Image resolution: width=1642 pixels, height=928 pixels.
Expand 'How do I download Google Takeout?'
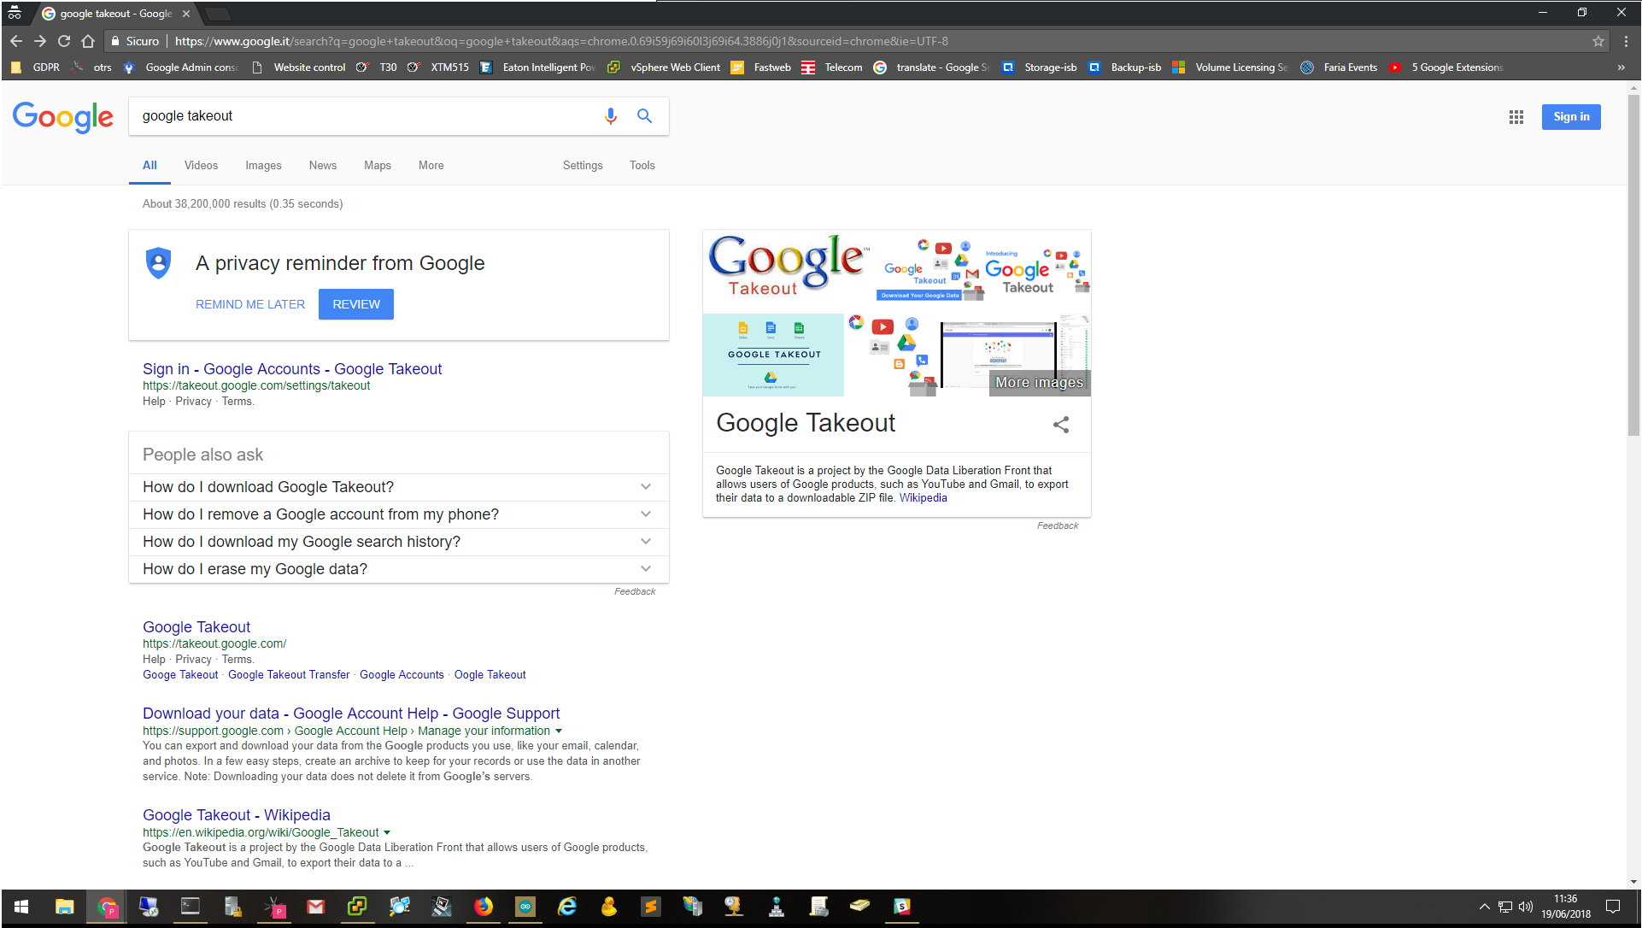(x=399, y=487)
